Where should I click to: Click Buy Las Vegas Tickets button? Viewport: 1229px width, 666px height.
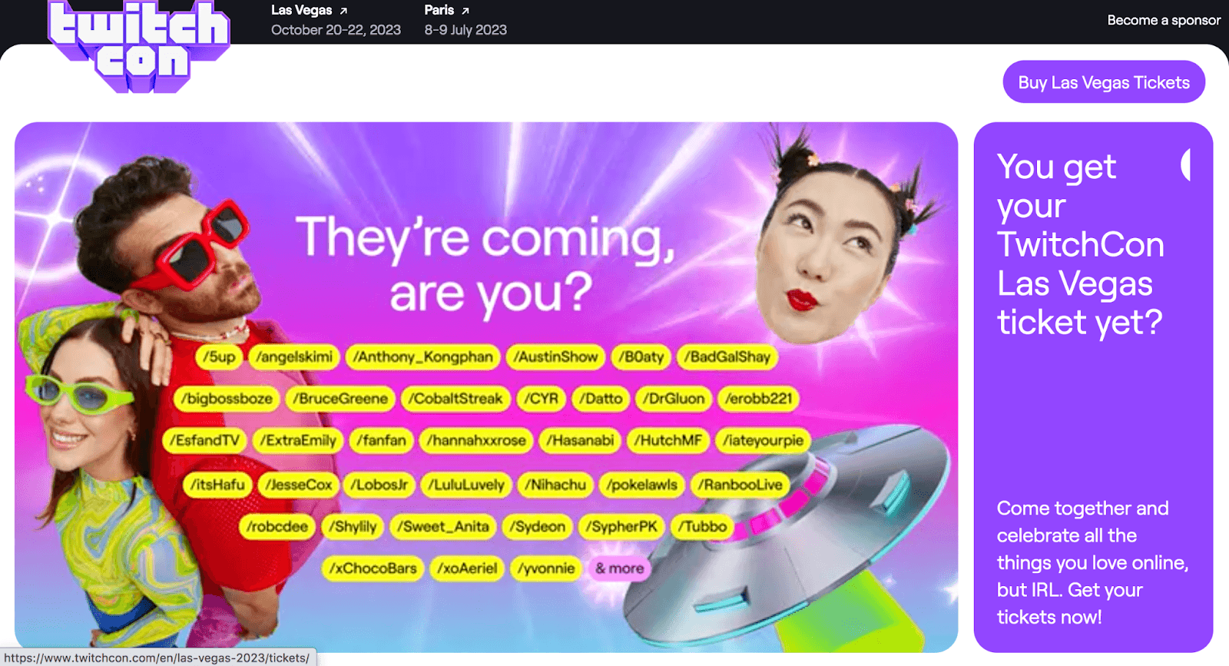point(1104,82)
